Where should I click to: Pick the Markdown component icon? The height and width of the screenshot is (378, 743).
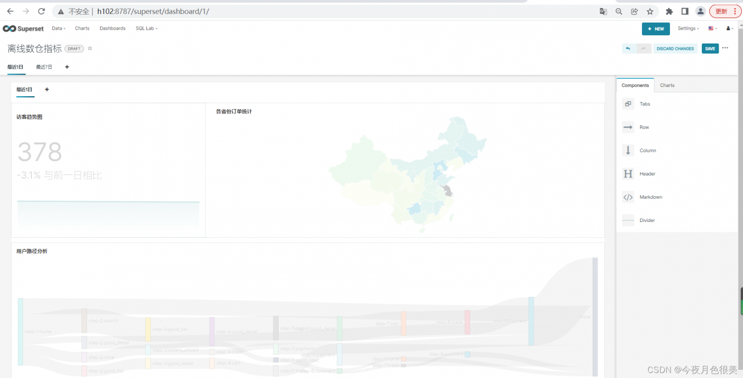pyautogui.click(x=628, y=197)
